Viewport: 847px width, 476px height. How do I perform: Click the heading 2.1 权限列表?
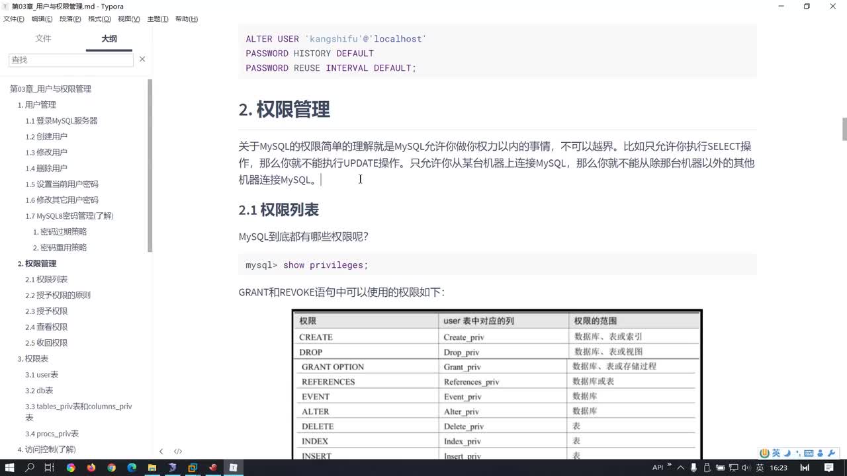[x=279, y=210]
